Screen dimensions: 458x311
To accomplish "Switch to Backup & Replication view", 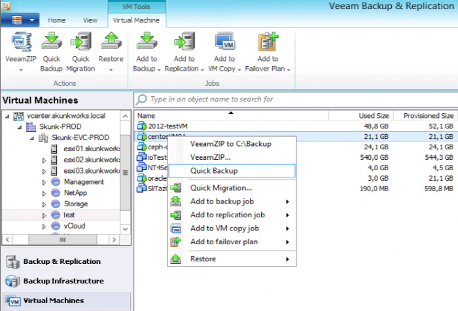I will click(x=67, y=261).
